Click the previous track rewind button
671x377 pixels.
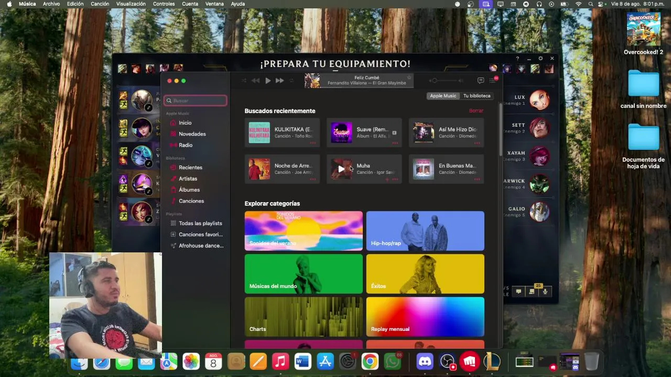[255, 81]
